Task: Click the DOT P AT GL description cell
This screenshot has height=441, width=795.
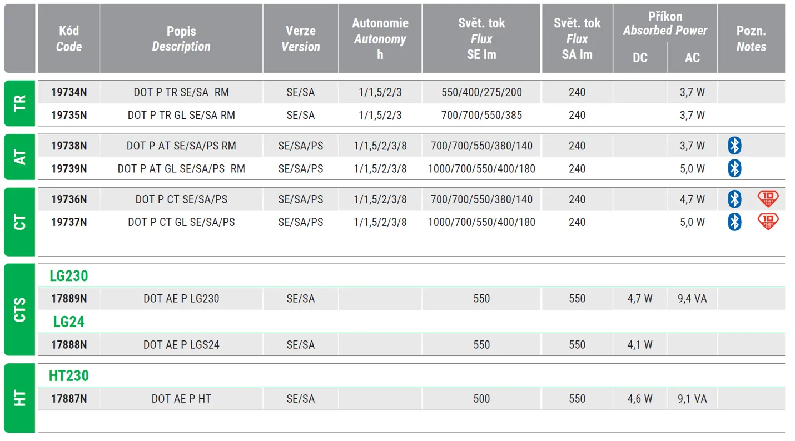Action: (x=181, y=168)
